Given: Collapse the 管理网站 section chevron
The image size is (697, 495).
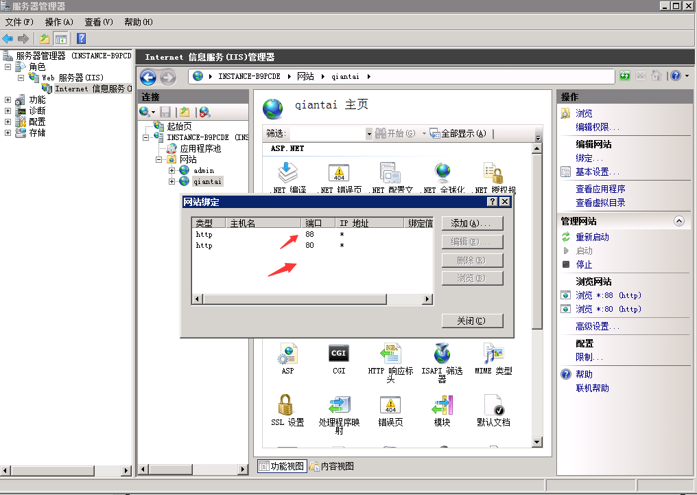Looking at the screenshot, I should coord(679,221).
